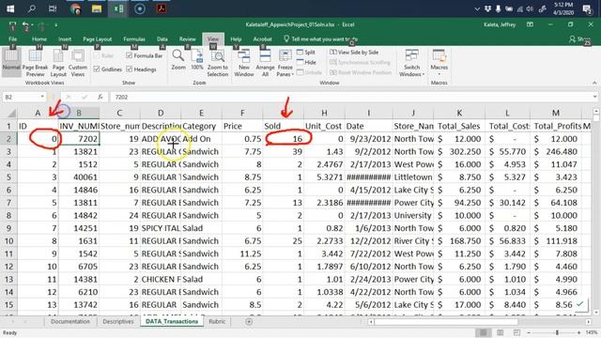The image size is (601, 338).
Task: Click Arrange All windows
Action: pos(265,63)
